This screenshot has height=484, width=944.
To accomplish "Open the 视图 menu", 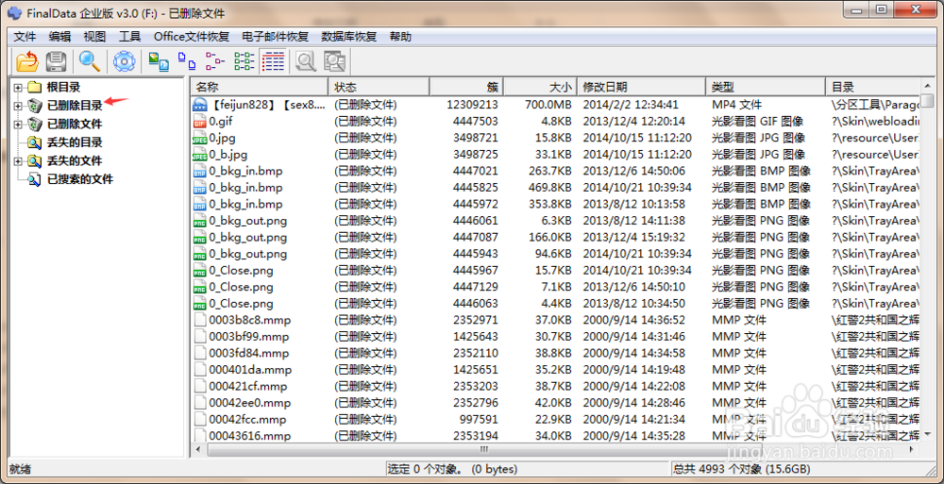I will (x=94, y=37).
